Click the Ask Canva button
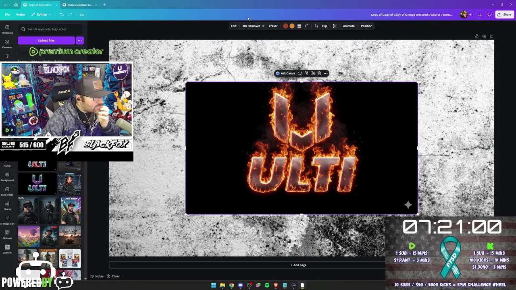The height and width of the screenshot is (290, 516). pyautogui.click(x=285, y=73)
